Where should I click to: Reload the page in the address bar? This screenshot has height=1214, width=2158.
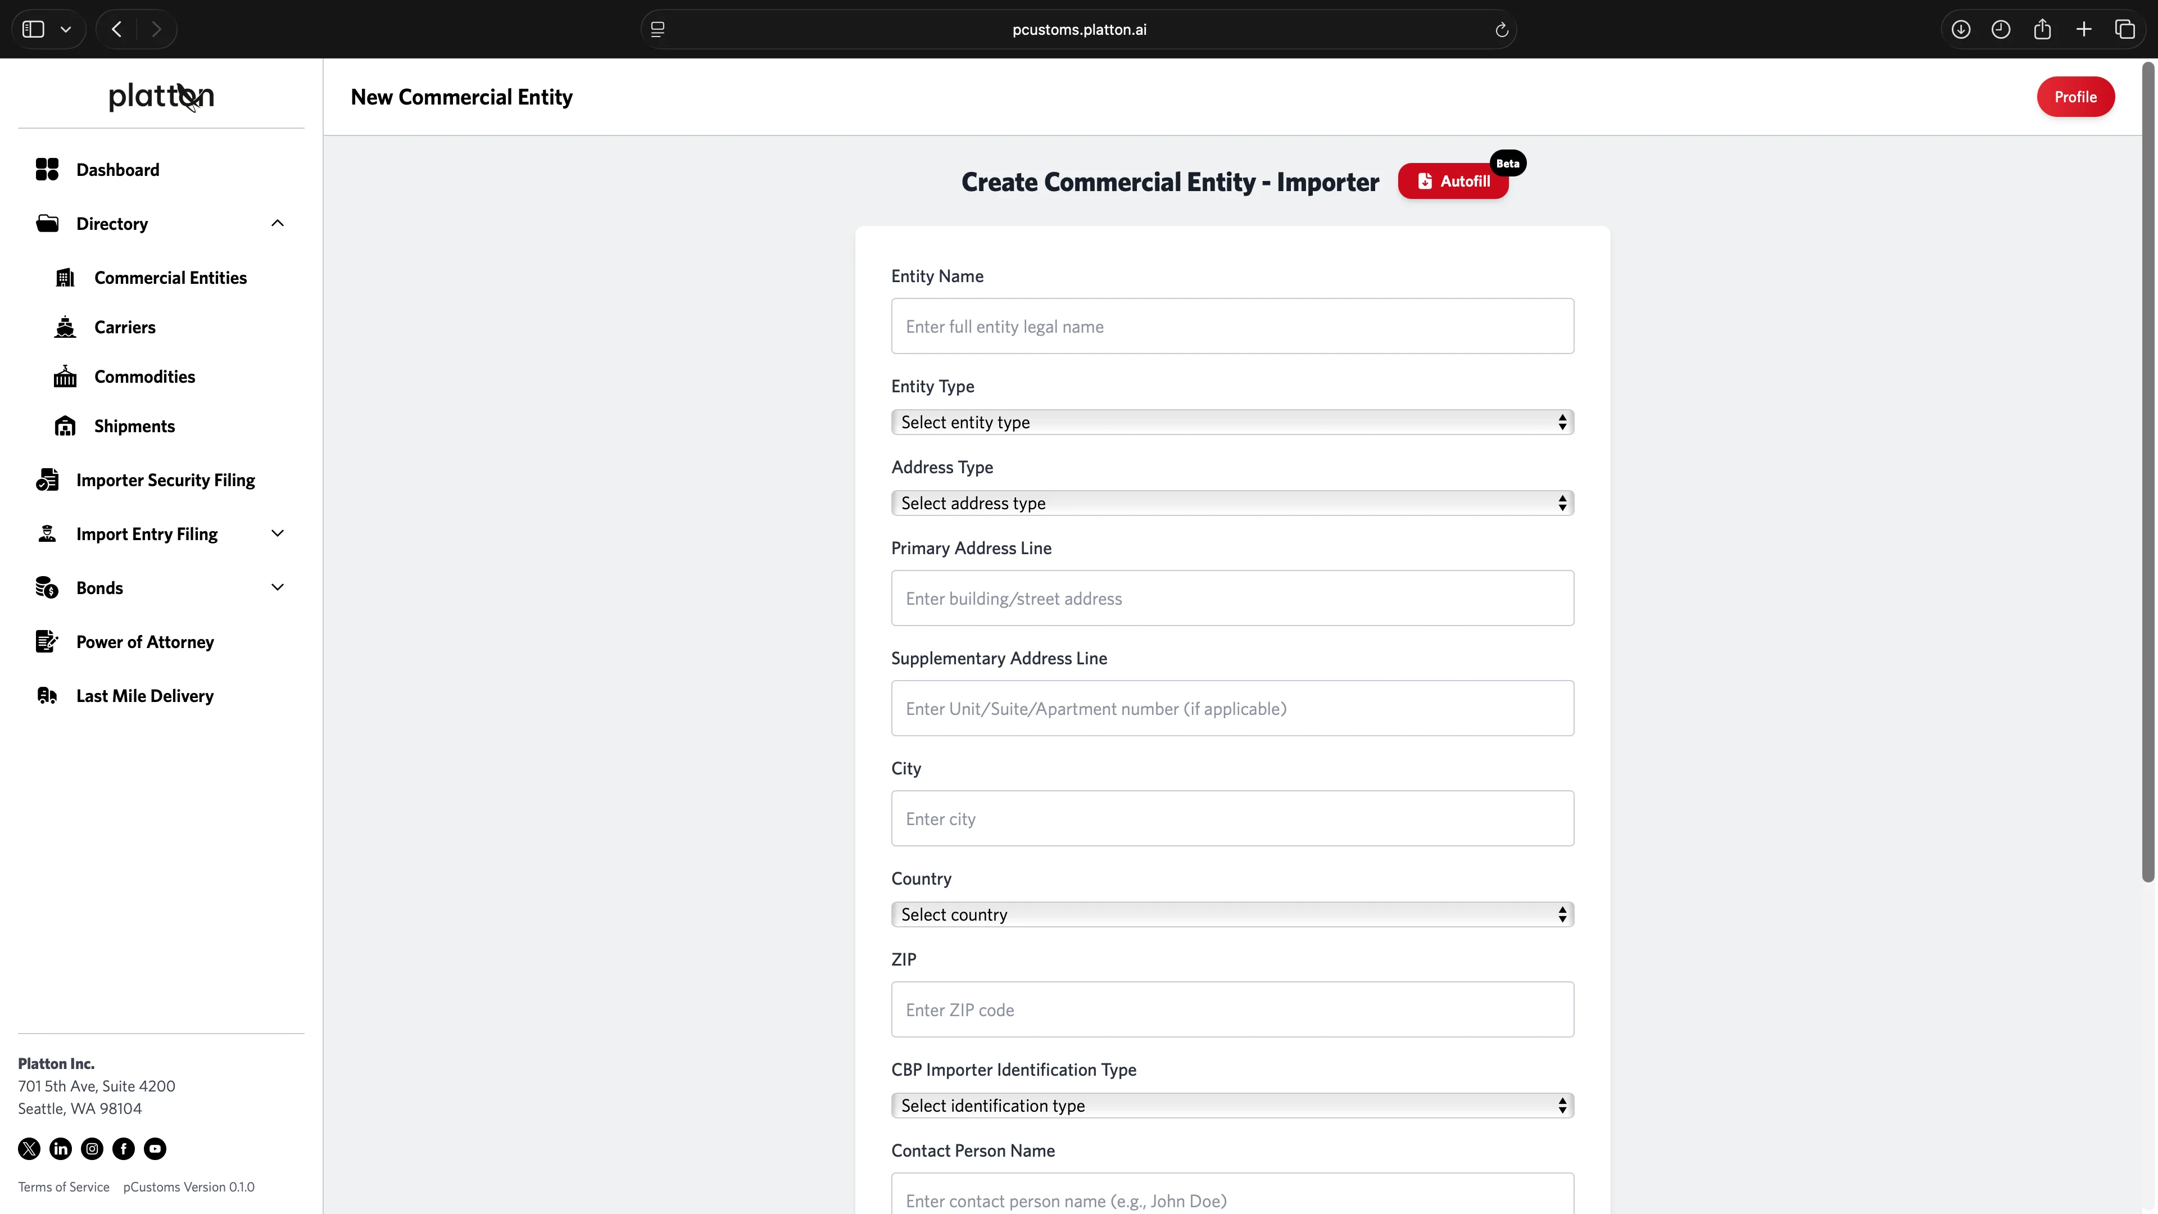point(1501,29)
